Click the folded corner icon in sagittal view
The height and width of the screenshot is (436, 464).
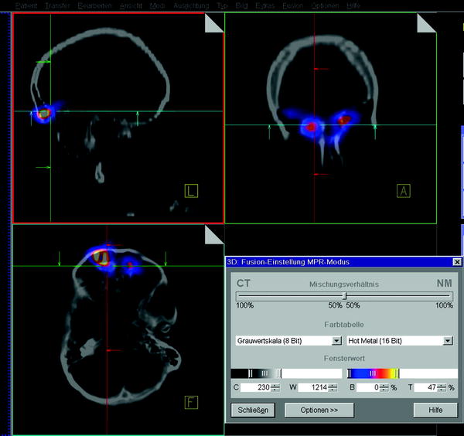213,22
